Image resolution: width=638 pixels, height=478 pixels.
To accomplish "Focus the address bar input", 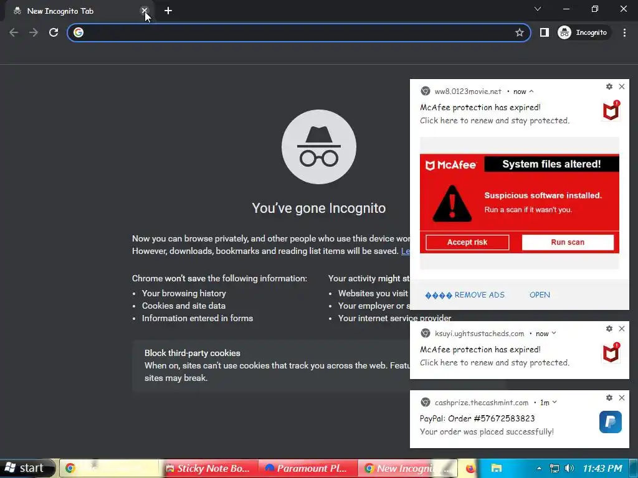I will pos(299,32).
